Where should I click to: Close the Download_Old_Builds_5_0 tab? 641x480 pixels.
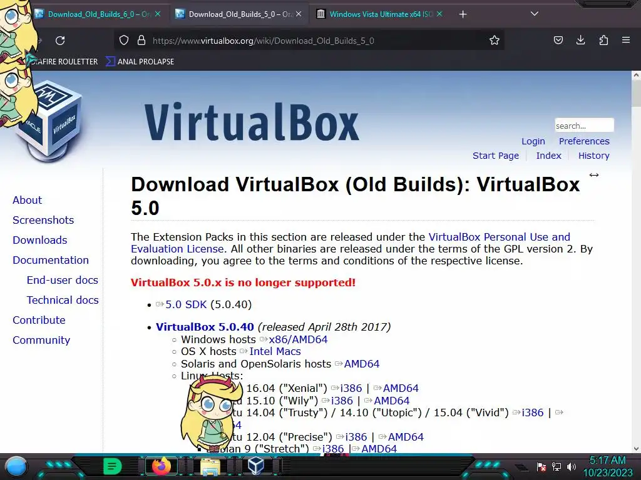coord(299,14)
